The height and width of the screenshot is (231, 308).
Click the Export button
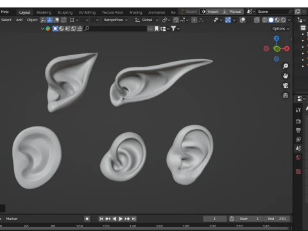click(189, 12)
